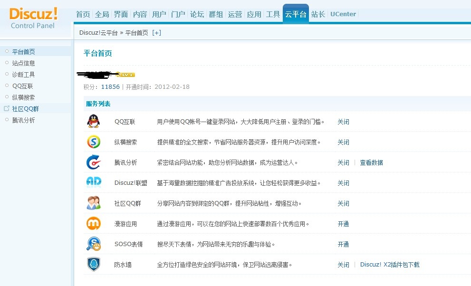471x286 pixels.
Task: Open the 论坛 top menu
Action: point(197,14)
